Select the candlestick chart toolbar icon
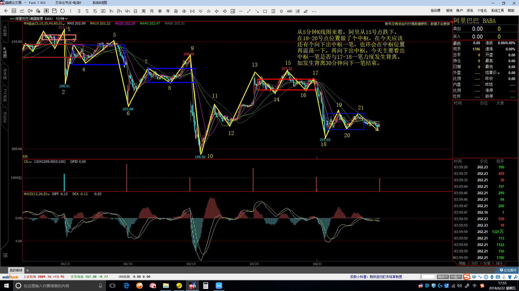This screenshot has height=291, width=519. [30, 11]
